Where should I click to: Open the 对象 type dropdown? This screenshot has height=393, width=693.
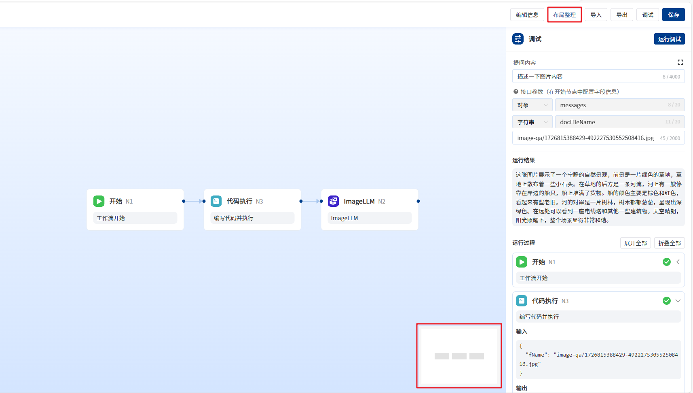point(532,105)
